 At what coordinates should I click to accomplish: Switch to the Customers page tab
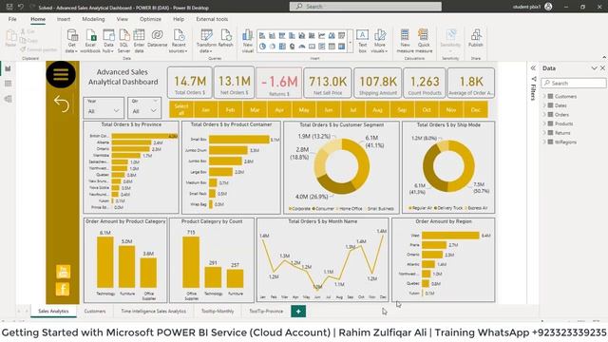click(x=95, y=311)
